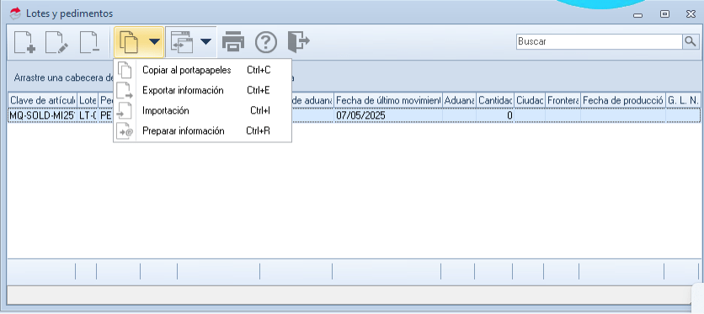Click the magnifying glass search button
The height and width of the screenshot is (314, 704).
click(x=690, y=42)
